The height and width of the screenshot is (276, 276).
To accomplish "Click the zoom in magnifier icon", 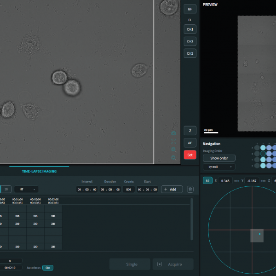I will [x=174, y=149].
